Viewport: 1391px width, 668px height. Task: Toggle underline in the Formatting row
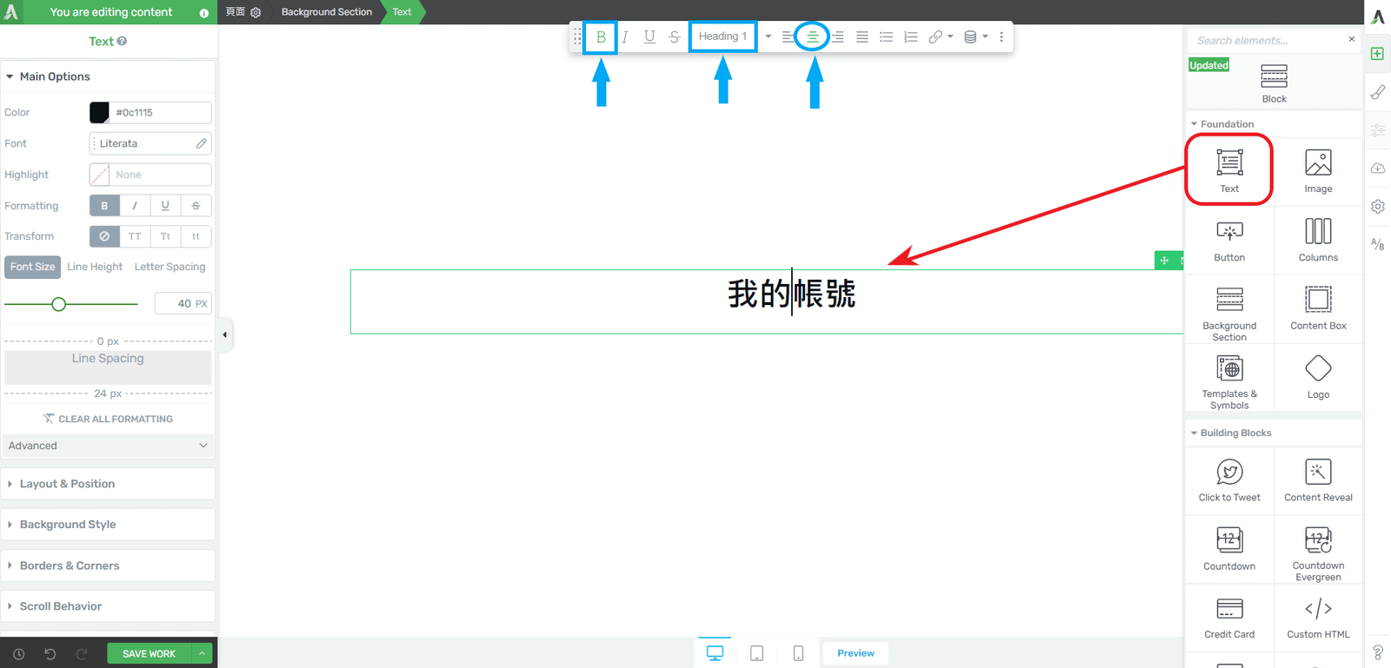(x=165, y=206)
